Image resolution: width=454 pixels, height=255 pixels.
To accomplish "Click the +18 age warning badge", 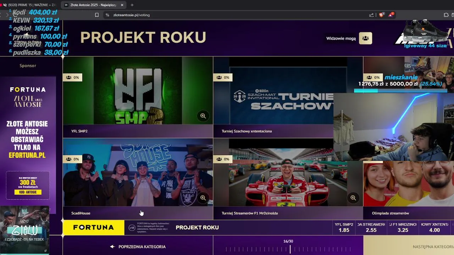I will [132, 228].
